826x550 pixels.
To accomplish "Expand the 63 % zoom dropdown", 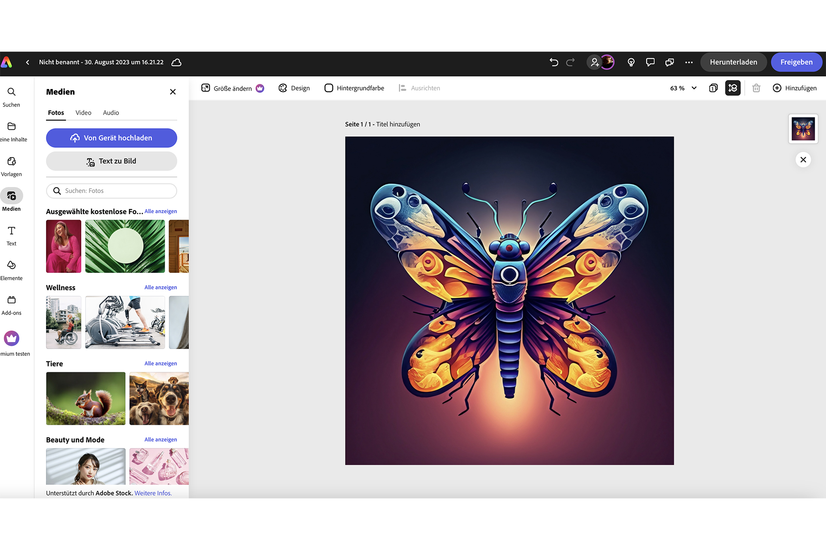I will coord(693,88).
